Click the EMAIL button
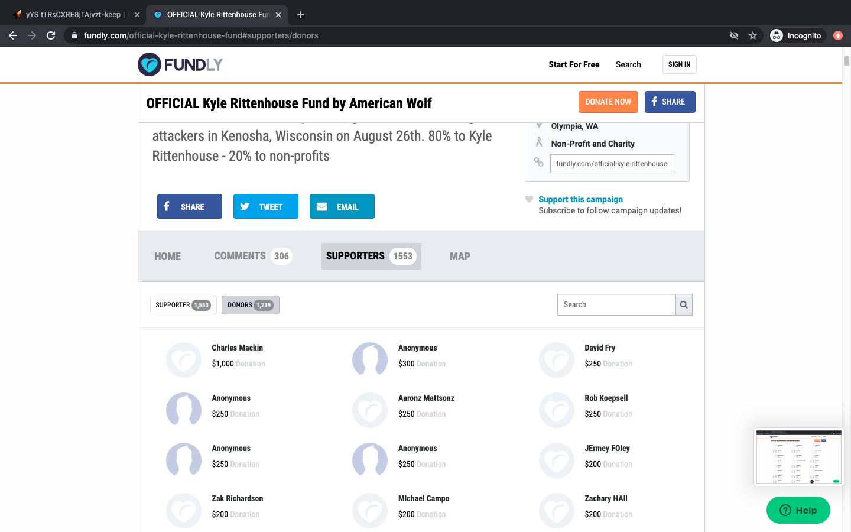This screenshot has width=851, height=532. point(342,206)
